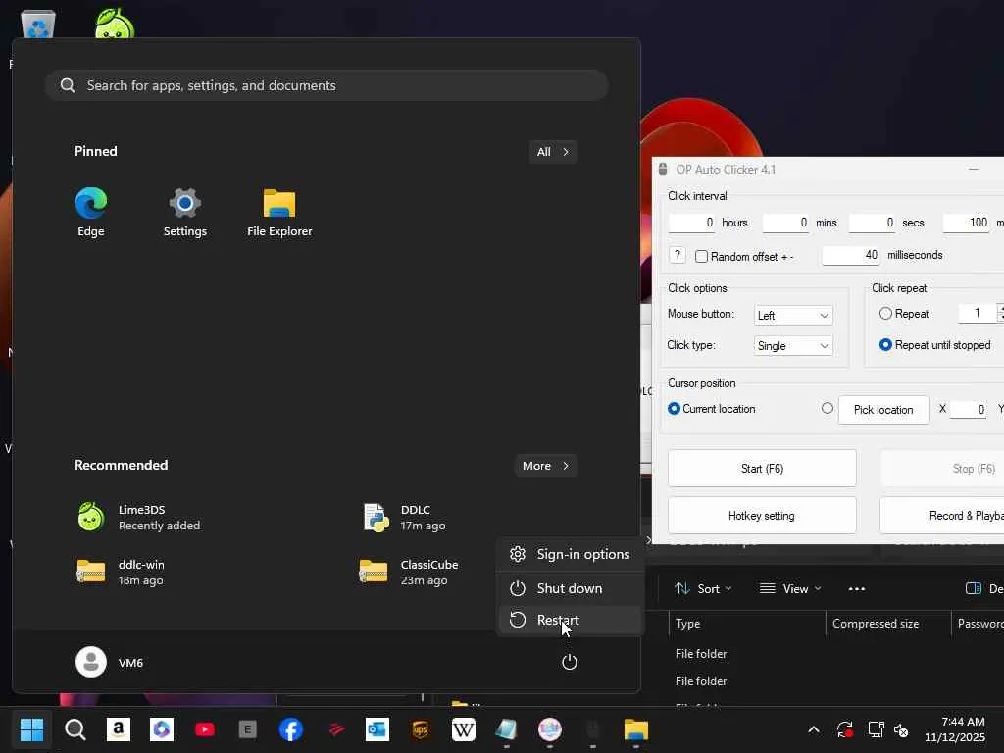Click the Hotkey setting button
The height and width of the screenshot is (753, 1004).
[x=762, y=516]
